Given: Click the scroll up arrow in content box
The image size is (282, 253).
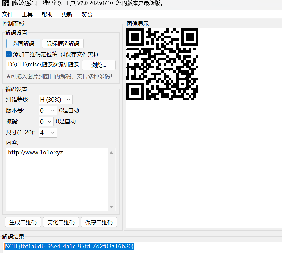Looking at the screenshot, I should [112, 153].
